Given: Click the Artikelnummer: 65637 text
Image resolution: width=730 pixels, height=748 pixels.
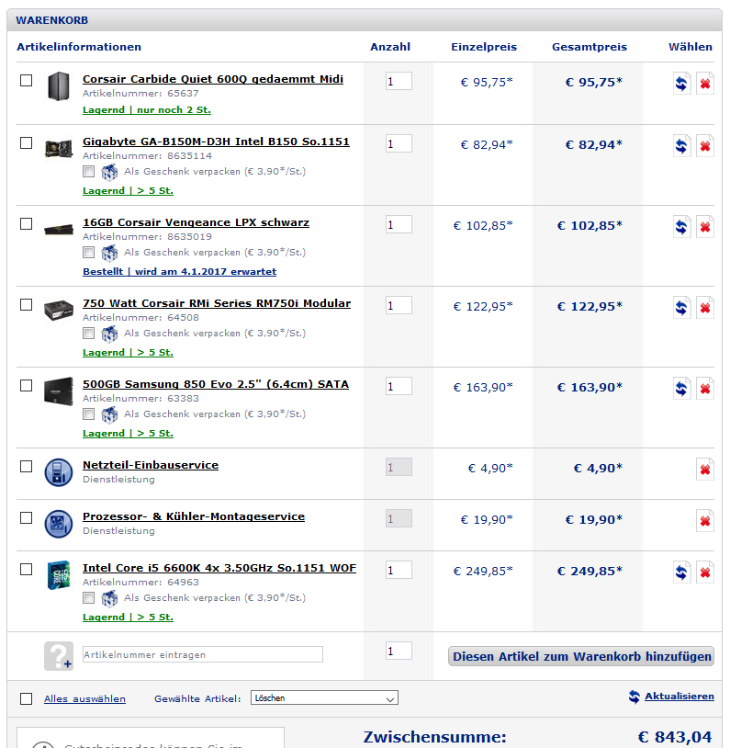Looking at the screenshot, I should pyautogui.click(x=140, y=94).
